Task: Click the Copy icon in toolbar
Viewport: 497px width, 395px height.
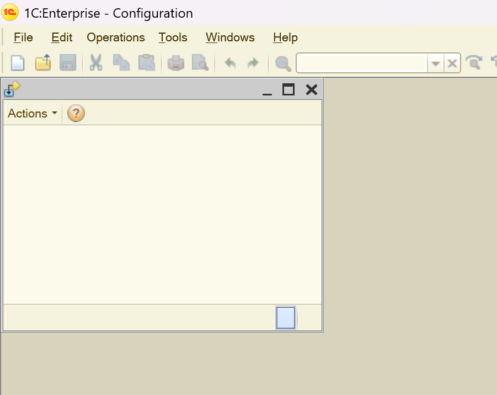Action: [x=121, y=63]
